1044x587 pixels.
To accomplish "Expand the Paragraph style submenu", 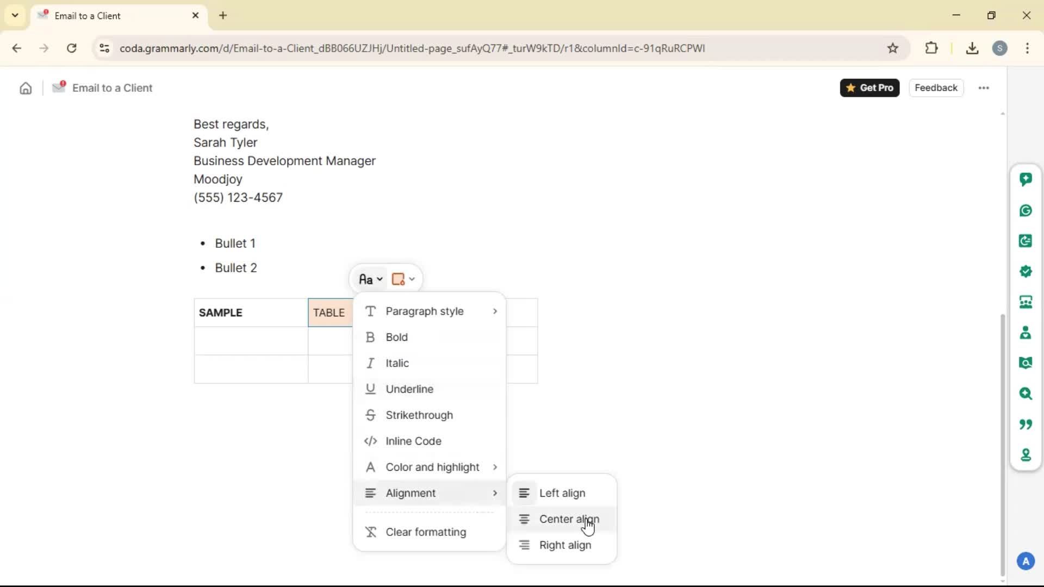I will point(430,311).
